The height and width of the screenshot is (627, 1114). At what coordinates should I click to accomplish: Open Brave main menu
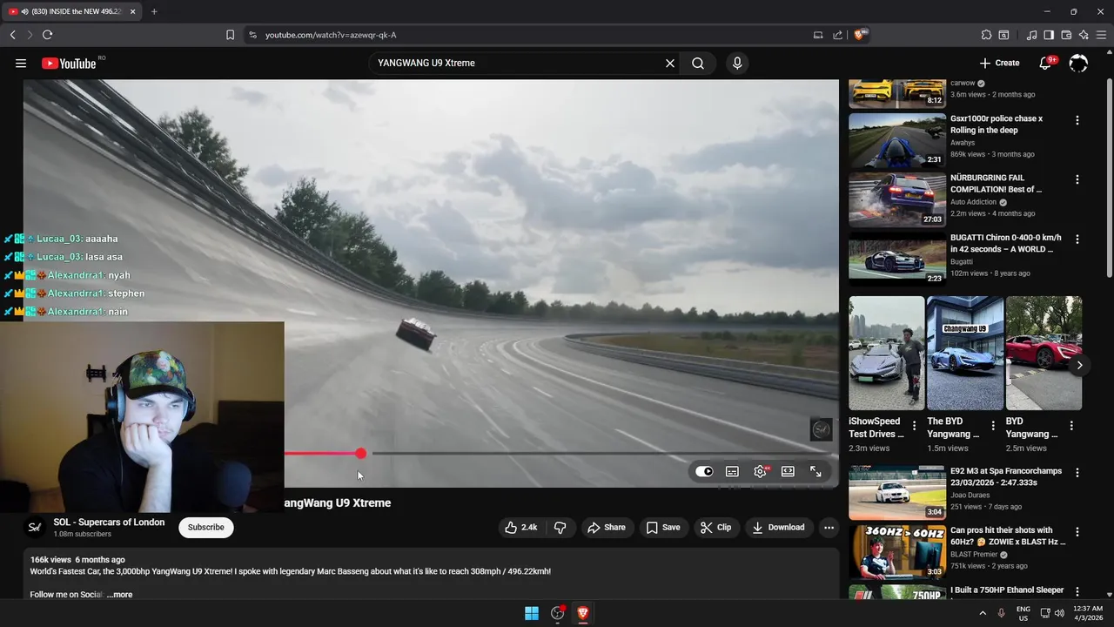coord(1102,35)
